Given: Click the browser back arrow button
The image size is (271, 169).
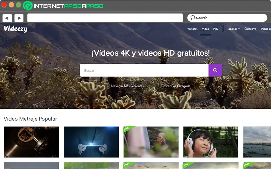Looking at the screenshot, I should (7, 18).
